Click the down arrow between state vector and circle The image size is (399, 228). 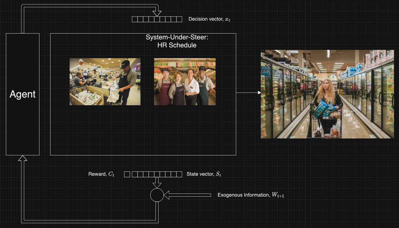tap(157, 183)
